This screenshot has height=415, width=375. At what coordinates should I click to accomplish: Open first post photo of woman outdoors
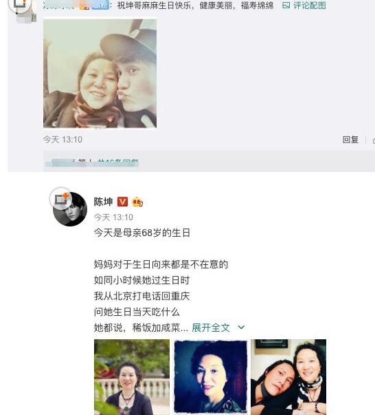[x=132, y=377]
